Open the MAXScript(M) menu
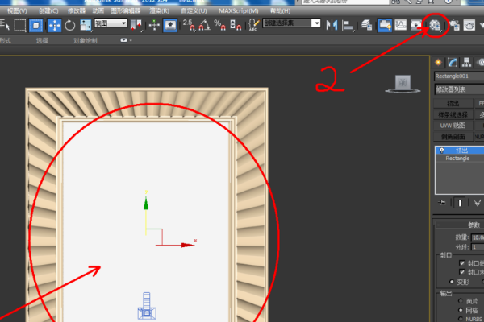The image size is (484, 322). tap(239, 11)
